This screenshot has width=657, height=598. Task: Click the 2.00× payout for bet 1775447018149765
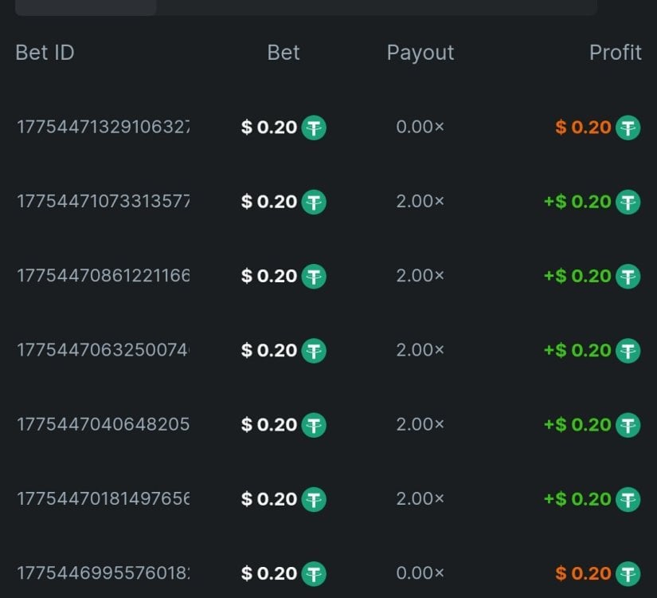(x=420, y=499)
